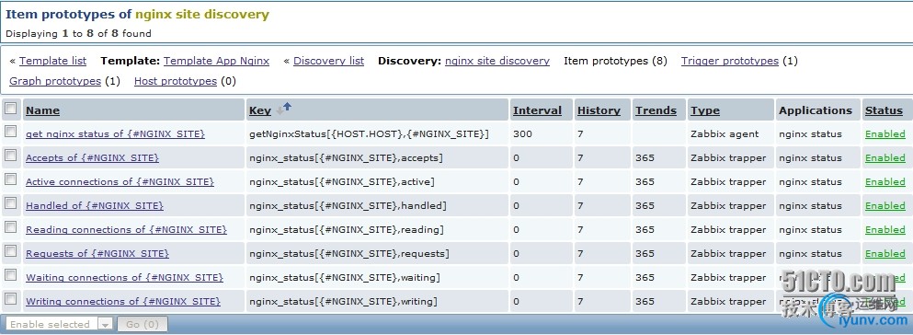
Task: Open Trigger prototypes tab link
Action: pos(730,61)
